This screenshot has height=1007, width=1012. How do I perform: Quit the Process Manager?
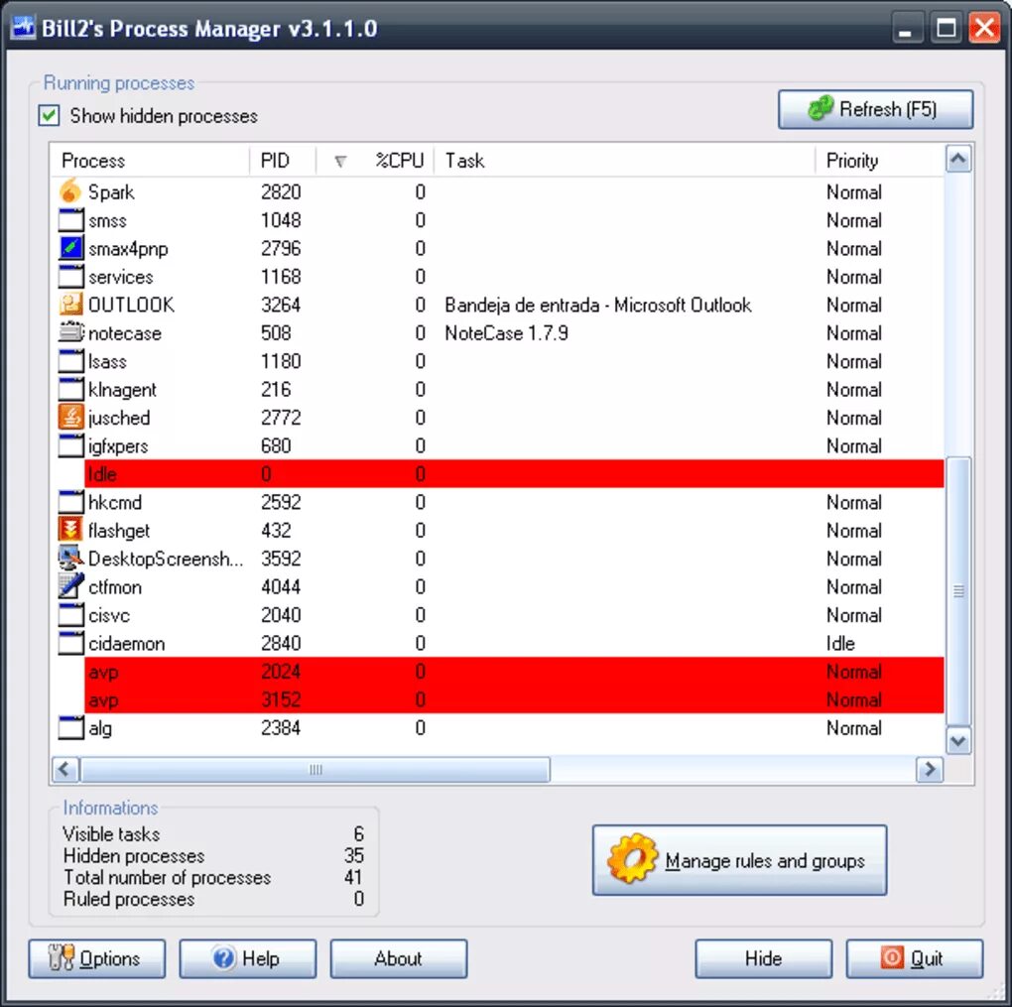[915, 958]
